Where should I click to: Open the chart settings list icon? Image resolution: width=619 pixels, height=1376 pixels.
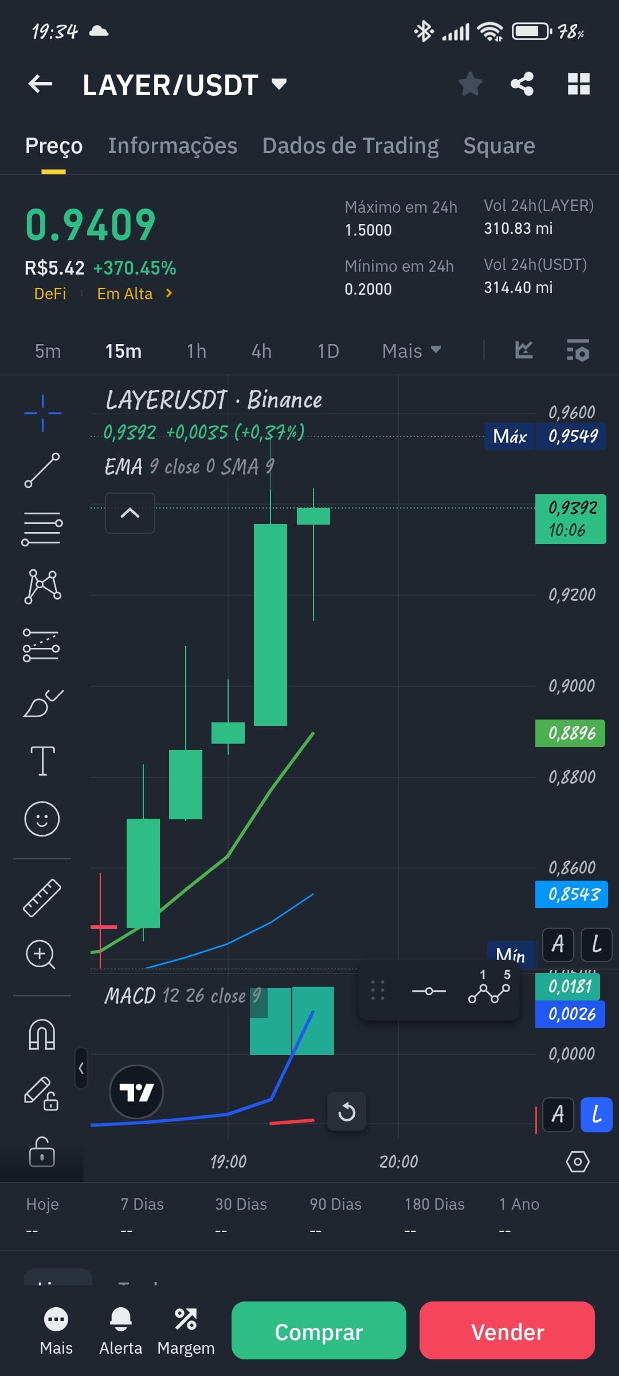(x=578, y=350)
